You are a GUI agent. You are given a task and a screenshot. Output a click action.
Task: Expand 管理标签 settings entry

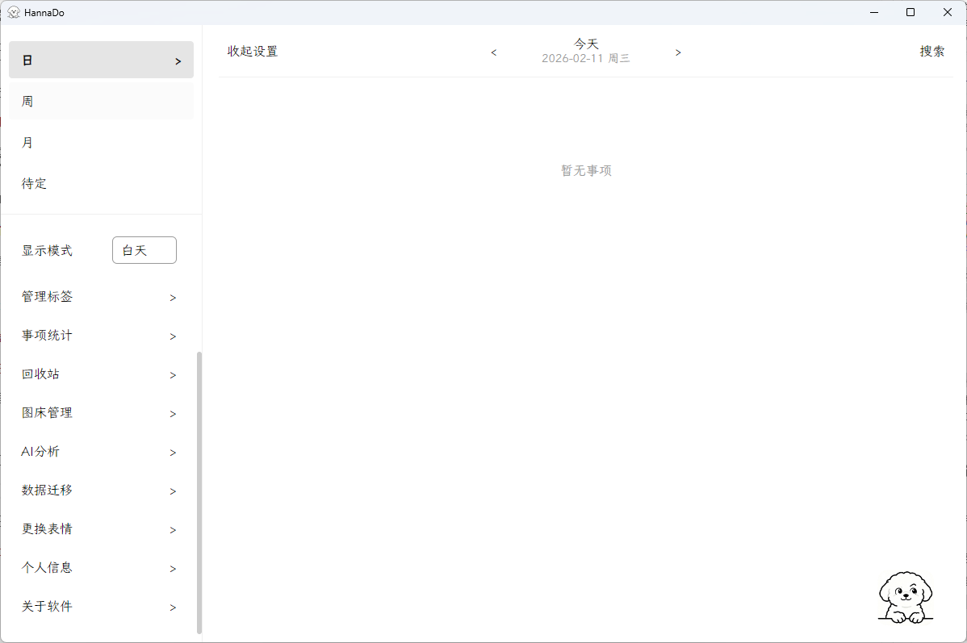46,296
